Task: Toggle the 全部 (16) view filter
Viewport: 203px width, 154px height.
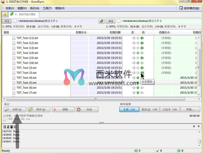Action: [x=129, y=109]
